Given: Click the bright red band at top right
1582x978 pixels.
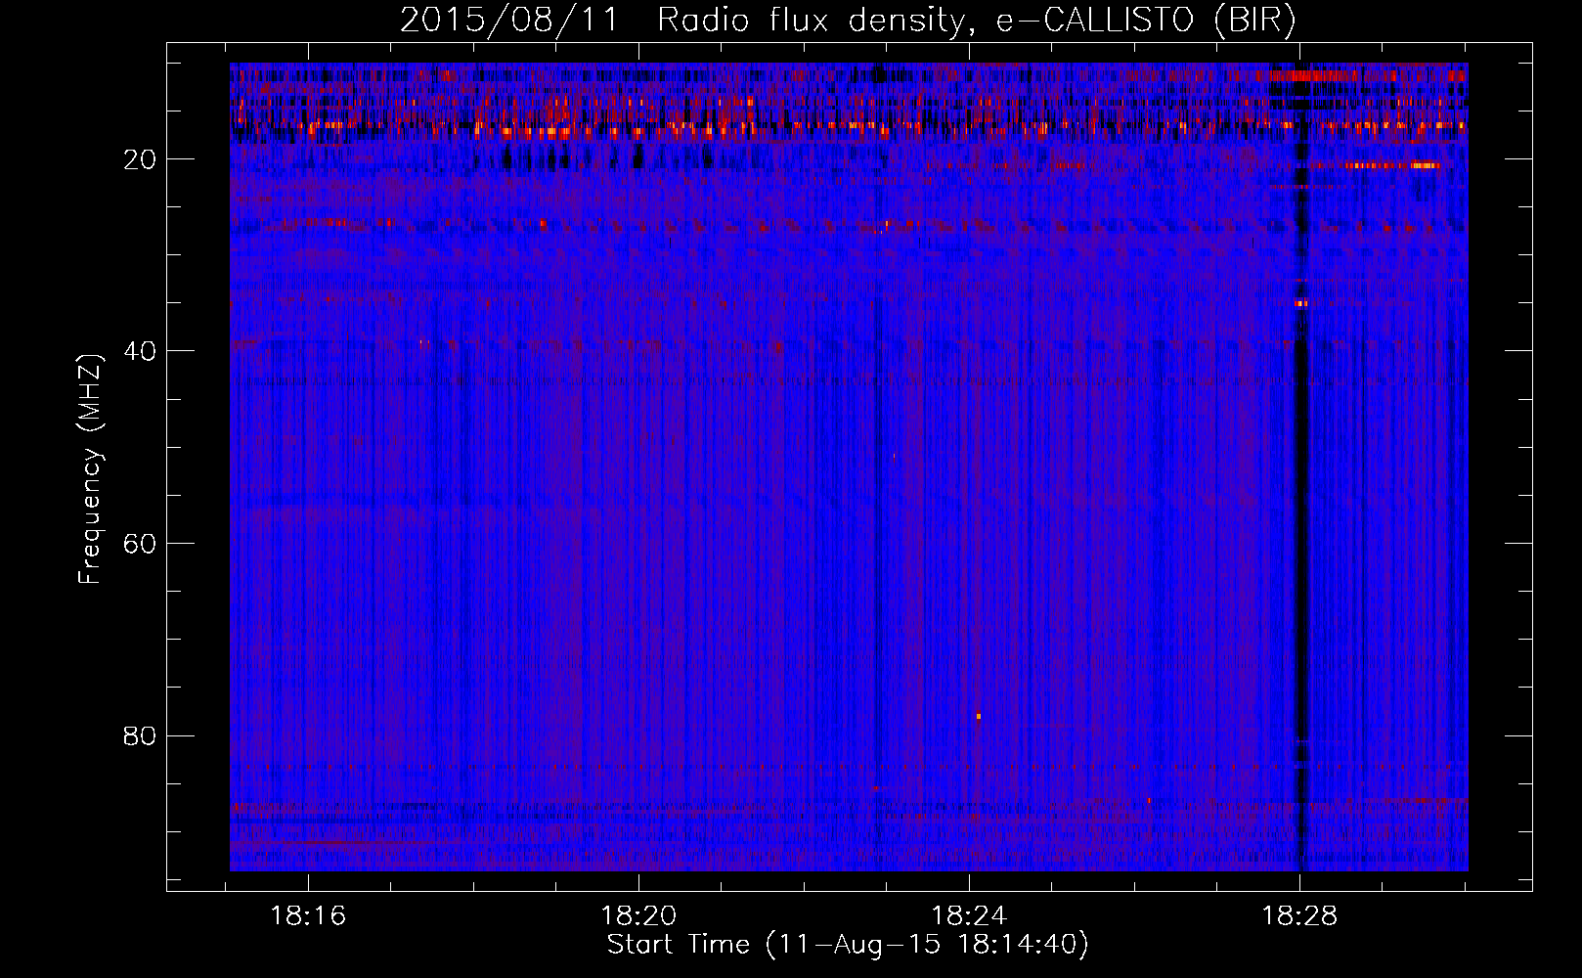Looking at the screenshot, I should [x=1369, y=75].
